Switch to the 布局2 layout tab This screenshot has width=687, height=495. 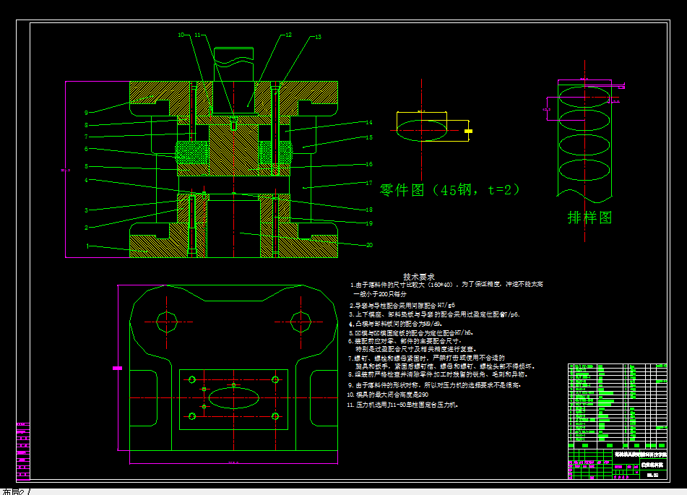click(x=14, y=491)
